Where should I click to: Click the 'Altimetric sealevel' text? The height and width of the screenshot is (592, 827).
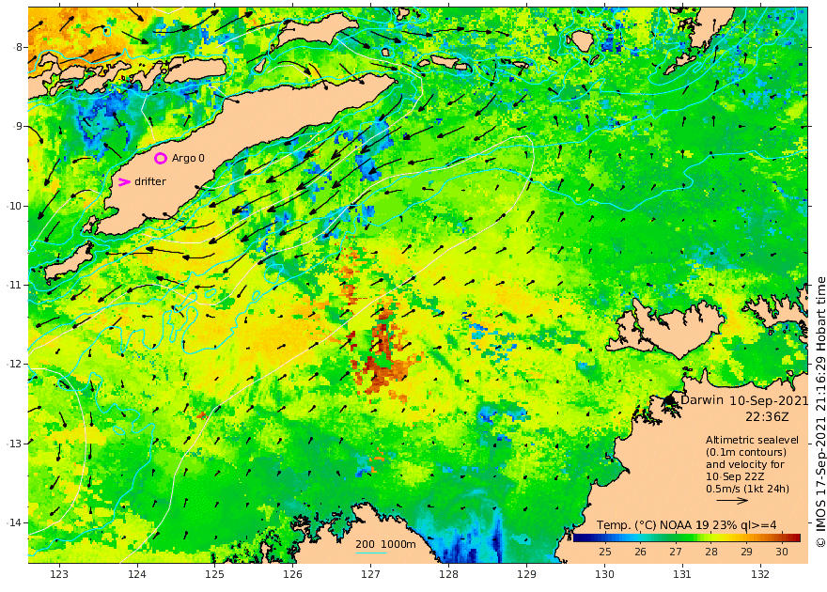click(x=752, y=440)
